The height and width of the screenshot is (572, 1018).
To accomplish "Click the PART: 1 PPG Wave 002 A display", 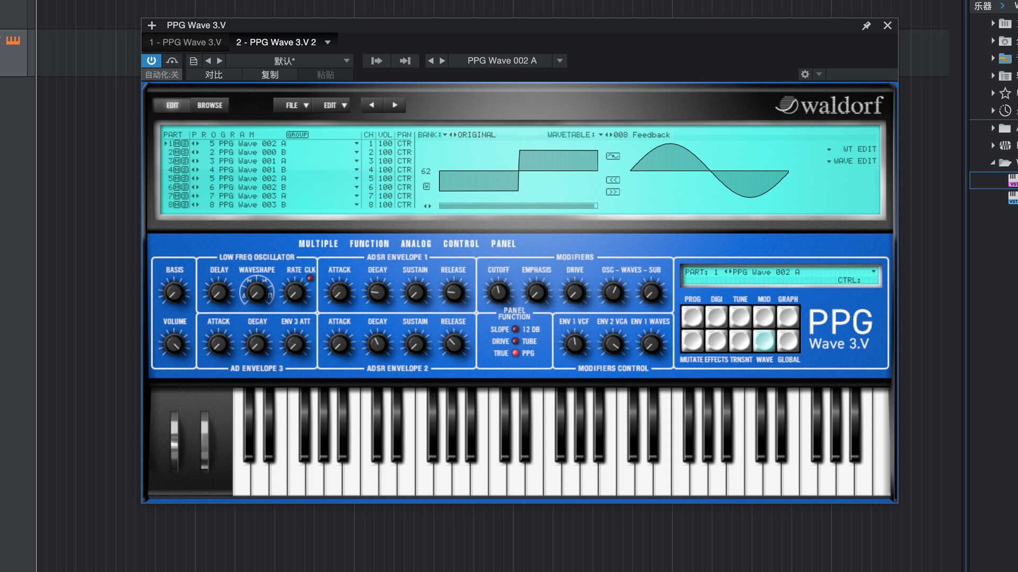I will [780, 275].
